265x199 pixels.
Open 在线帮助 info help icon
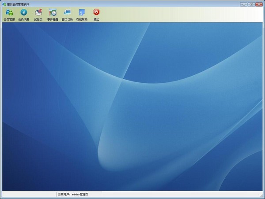point(82,12)
